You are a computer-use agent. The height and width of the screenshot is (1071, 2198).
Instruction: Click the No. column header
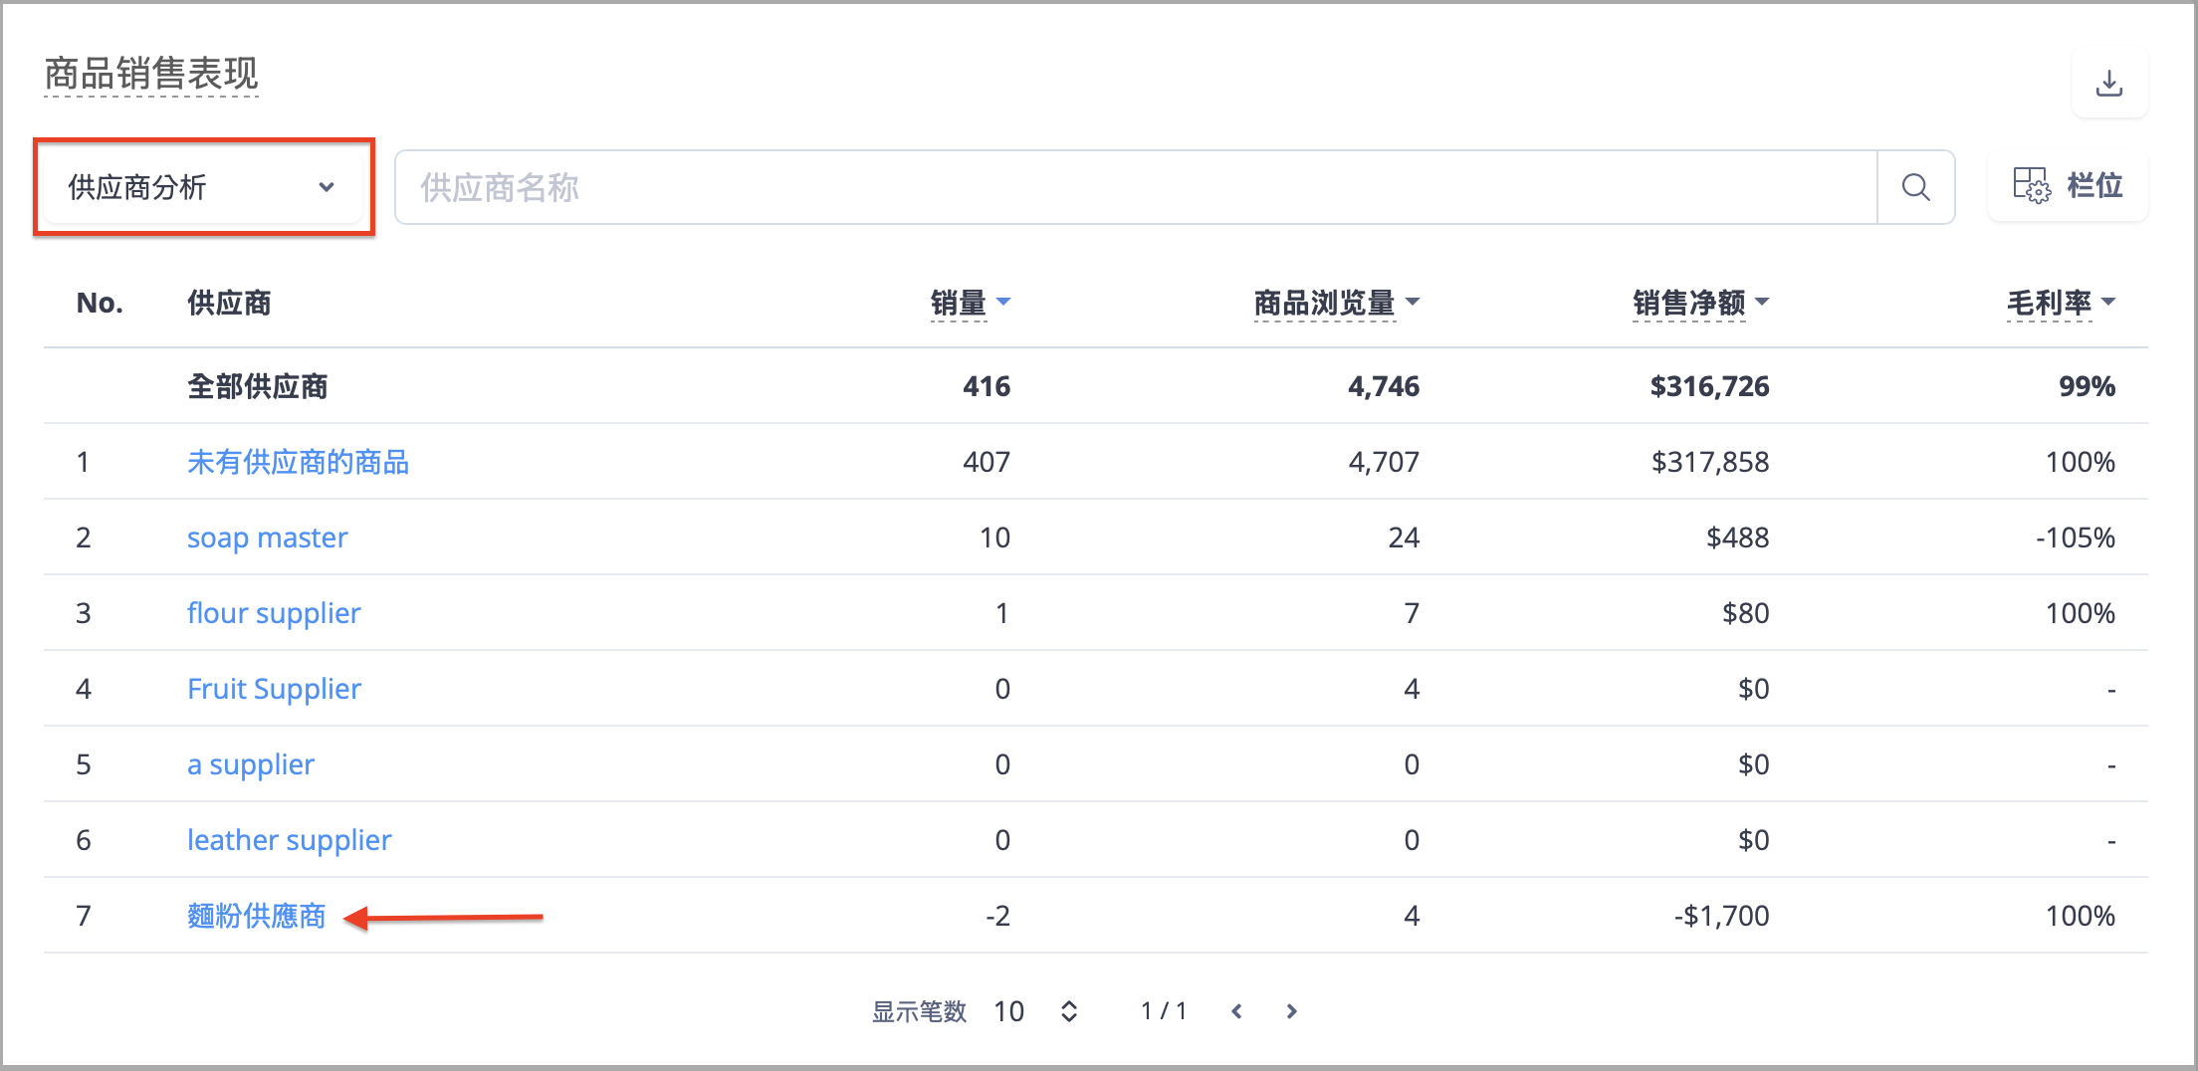[x=100, y=303]
